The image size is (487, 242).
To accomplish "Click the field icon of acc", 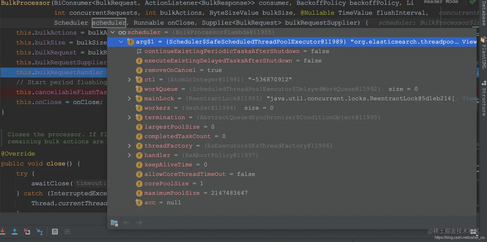I will (139, 202).
